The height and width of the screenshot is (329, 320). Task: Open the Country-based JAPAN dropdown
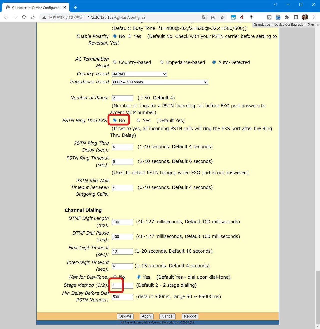tap(139, 74)
